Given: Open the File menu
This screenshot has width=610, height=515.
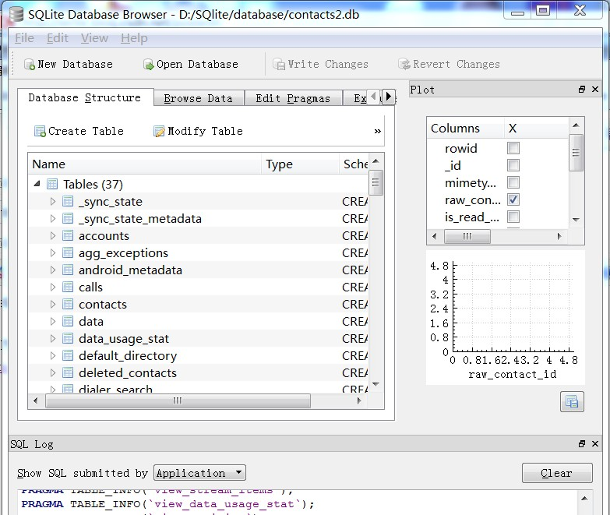Looking at the screenshot, I should [x=24, y=38].
